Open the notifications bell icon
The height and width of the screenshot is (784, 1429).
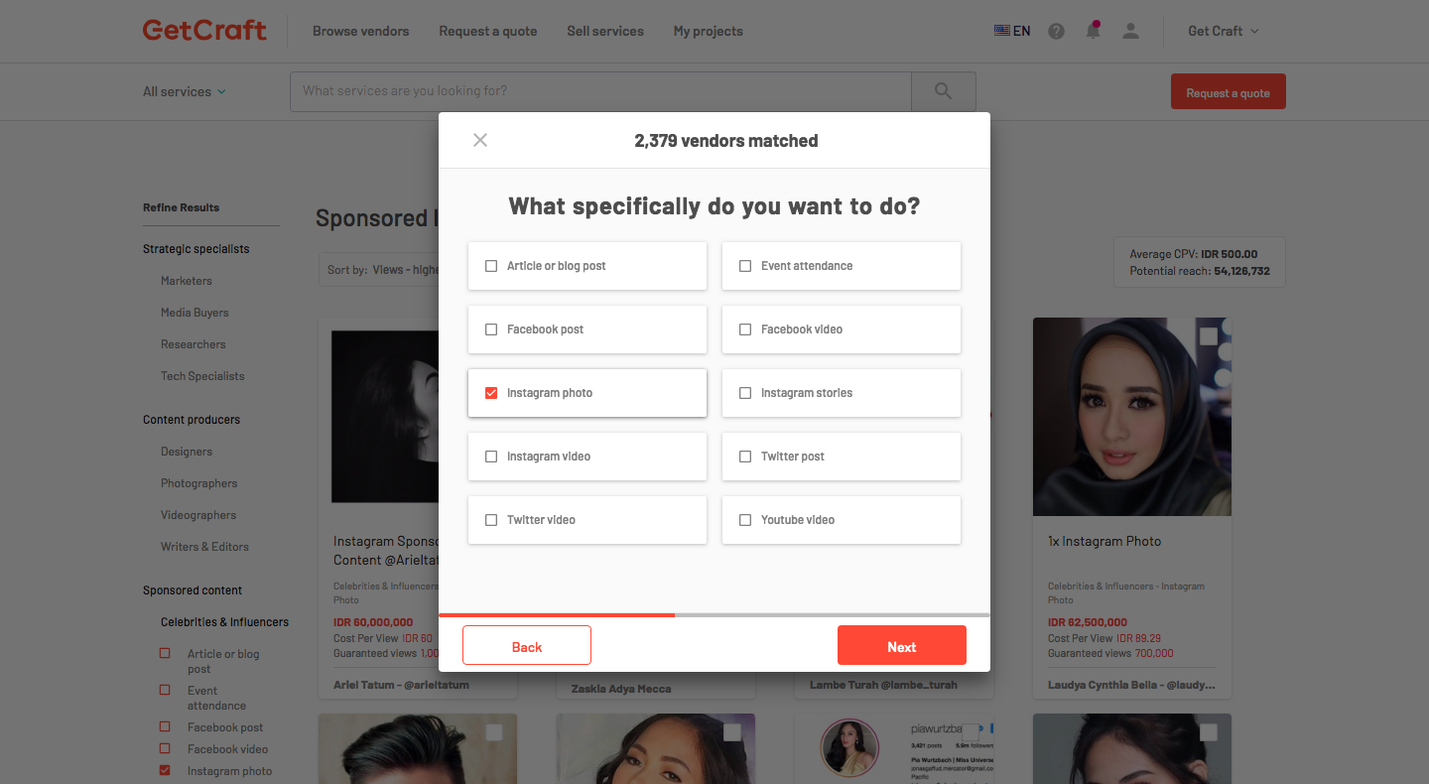coord(1093,30)
